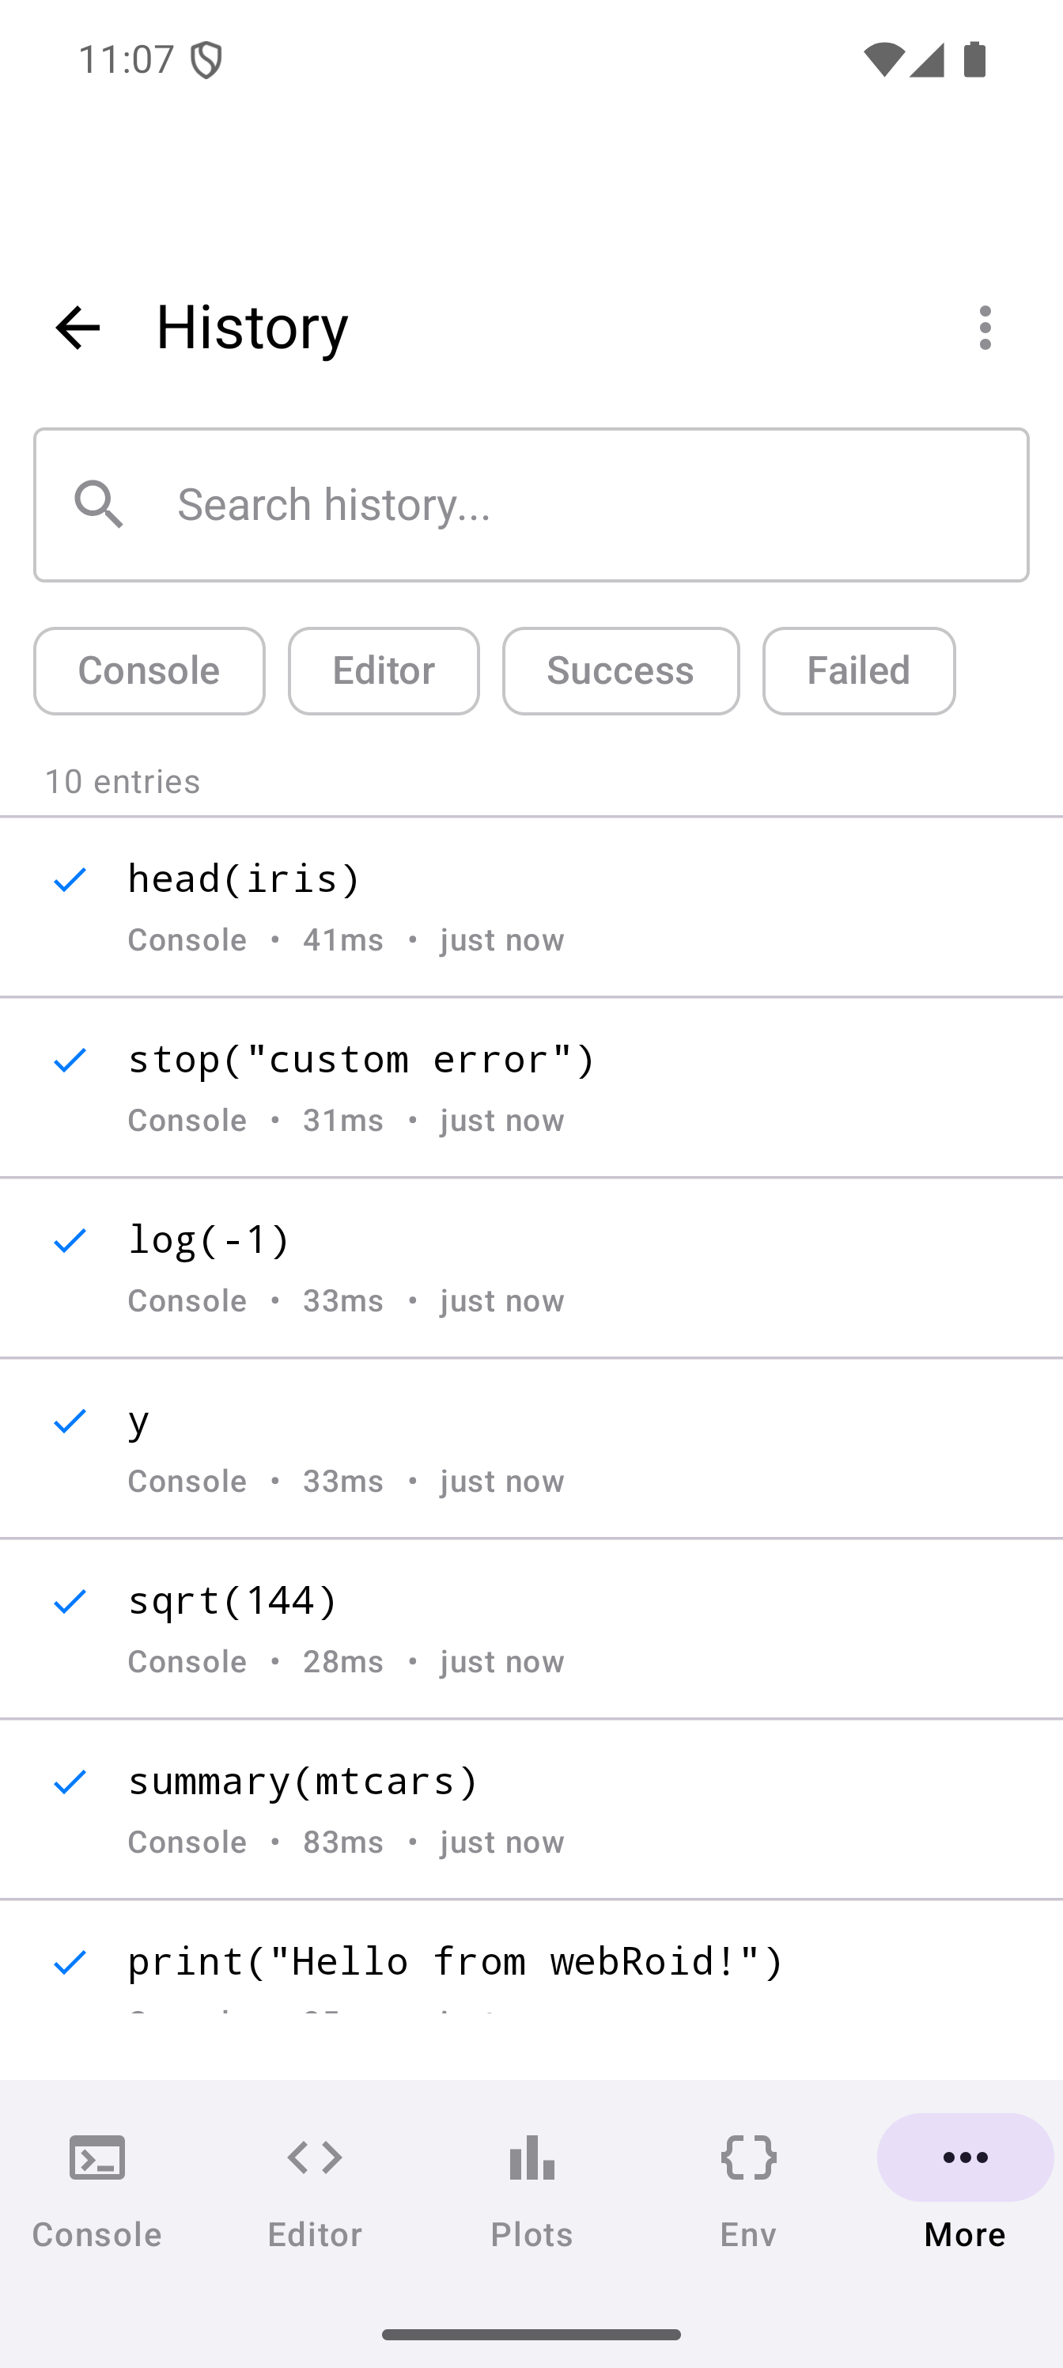Open the three-dot overflow menu
Viewport: 1063px width, 2368px height.
[985, 328]
